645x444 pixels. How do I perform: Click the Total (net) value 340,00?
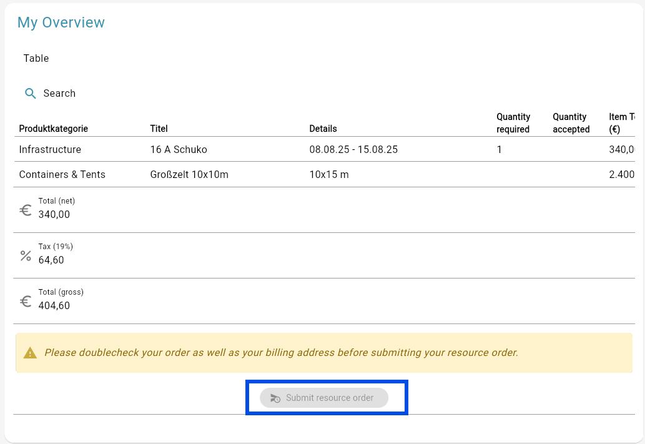(54, 214)
